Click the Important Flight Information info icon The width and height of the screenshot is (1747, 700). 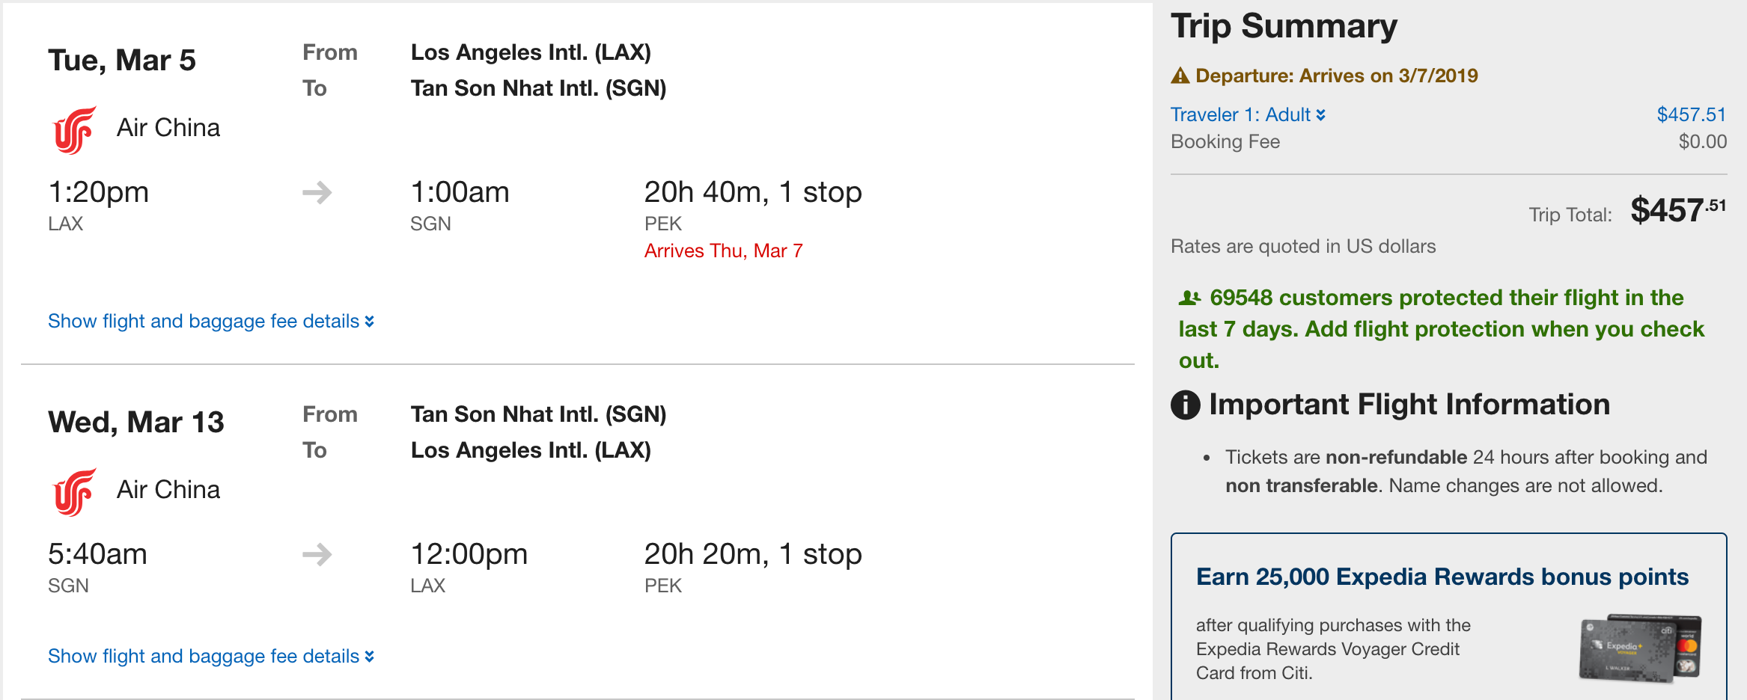[1186, 405]
